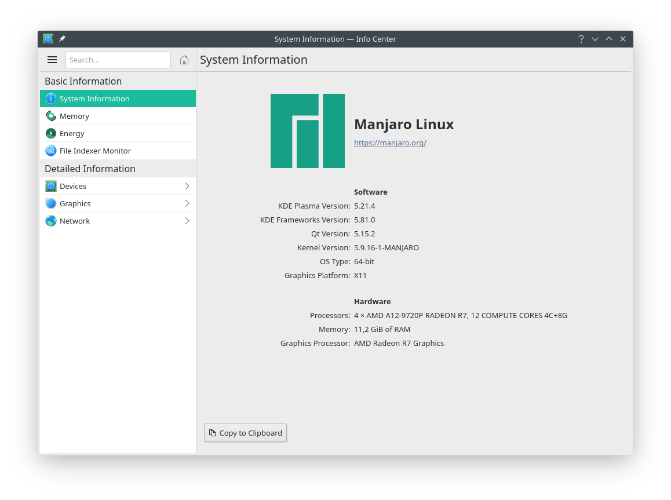
Task: Go to the home page via the house icon
Action: pyautogui.click(x=184, y=60)
